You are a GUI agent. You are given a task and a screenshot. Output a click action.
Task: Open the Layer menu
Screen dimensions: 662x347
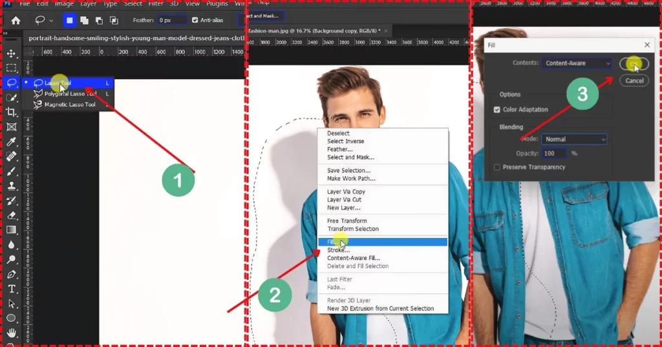point(88,3)
